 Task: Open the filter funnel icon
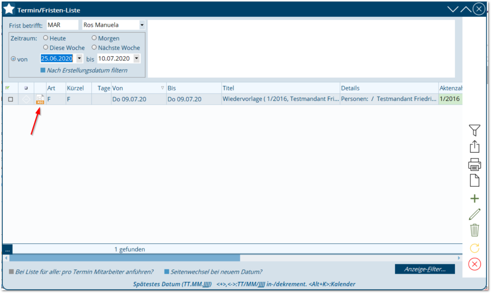tap(474, 130)
